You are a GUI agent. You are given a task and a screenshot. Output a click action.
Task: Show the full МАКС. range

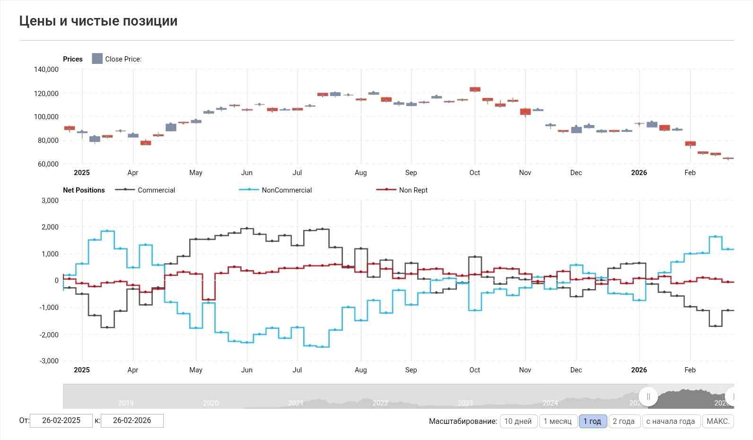(718, 421)
